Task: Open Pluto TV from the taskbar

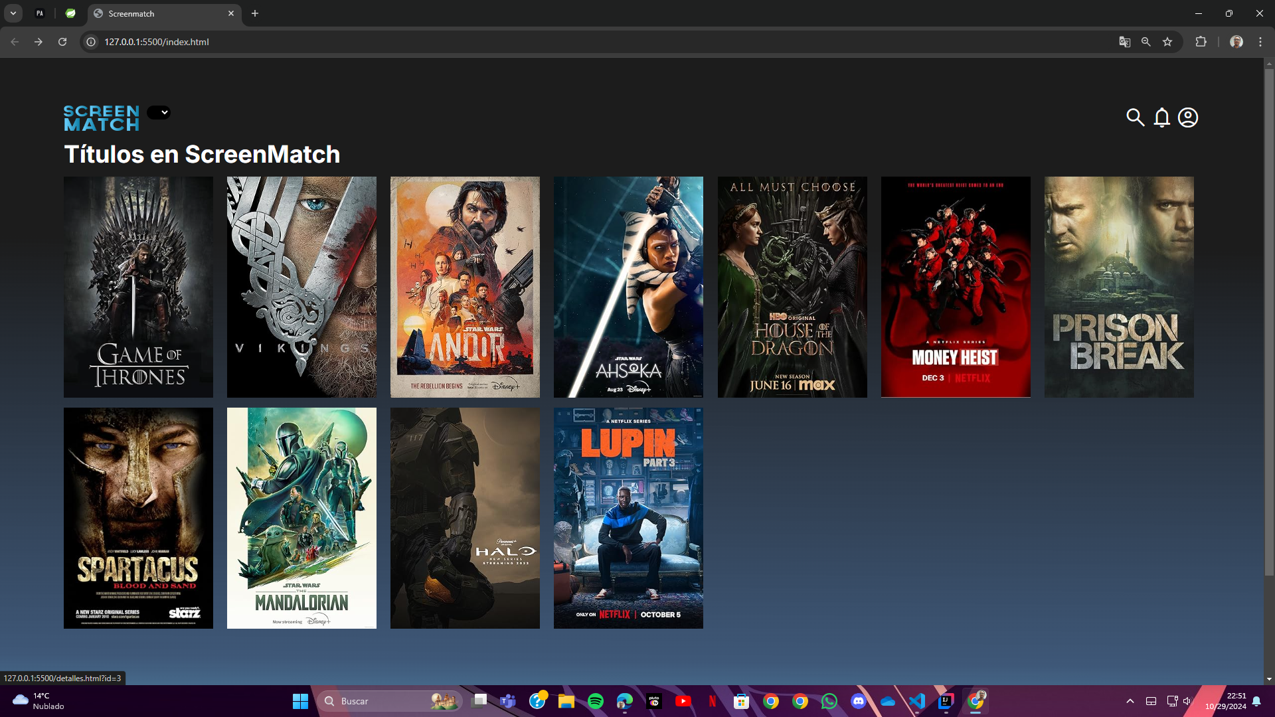Action: click(654, 701)
